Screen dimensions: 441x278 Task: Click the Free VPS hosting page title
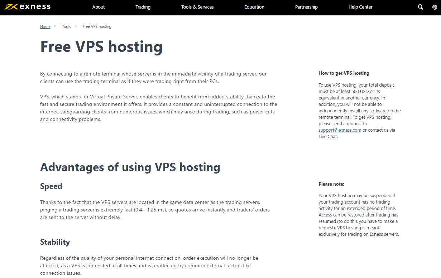click(101, 47)
